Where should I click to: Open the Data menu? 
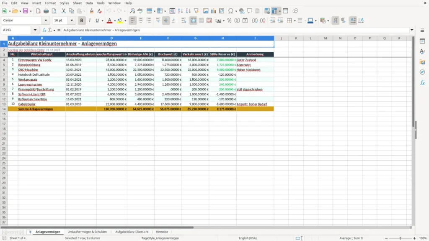pos(89,3)
